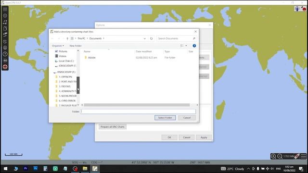The width and height of the screenshot is (308, 173).
Task: Open the Organize dropdown menu
Action: 58,46
